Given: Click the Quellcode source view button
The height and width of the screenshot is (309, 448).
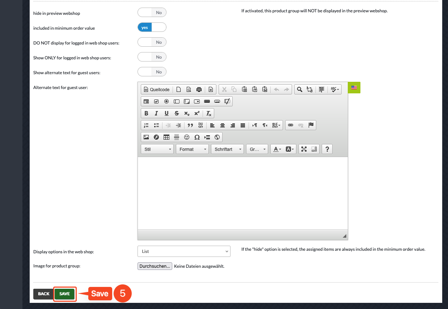Looking at the screenshot, I should [x=157, y=89].
